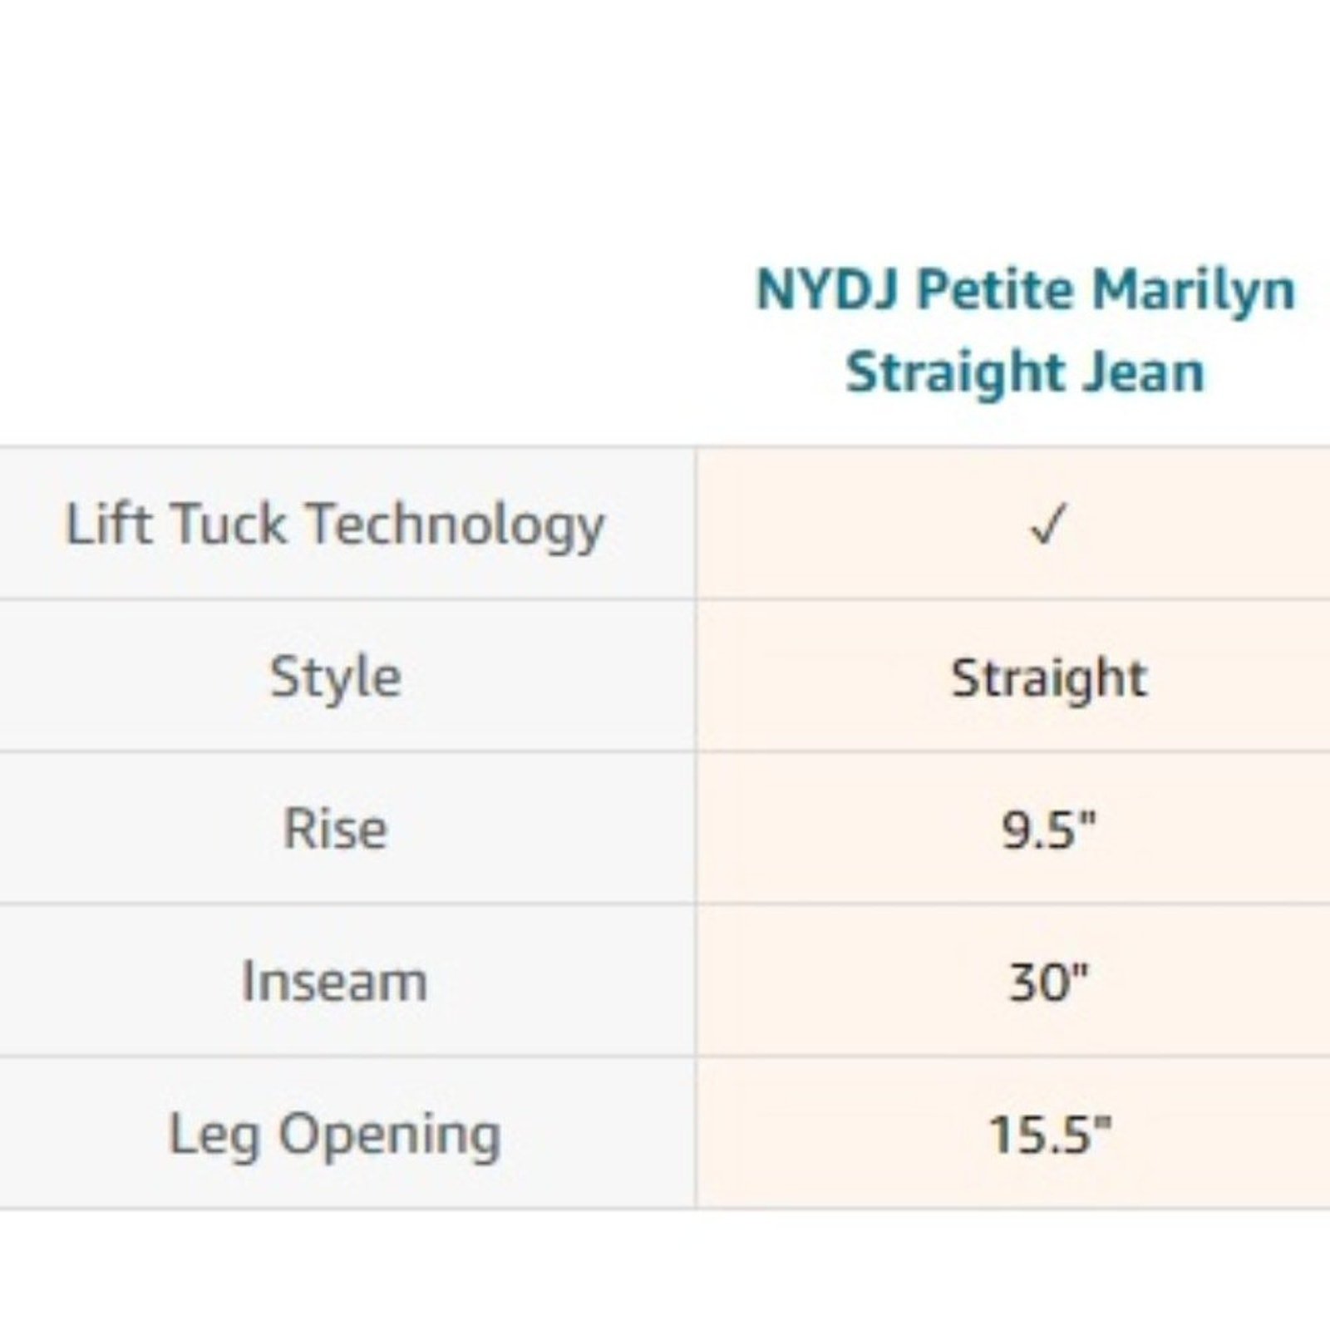1330x1330 pixels.
Task: Click the word Marilyn in the product title
Action: 1194,292
